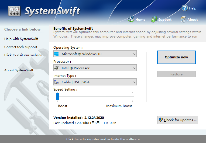Screen dimensions: 206x143
Task: Click Check for updates button
Action: click(178, 120)
